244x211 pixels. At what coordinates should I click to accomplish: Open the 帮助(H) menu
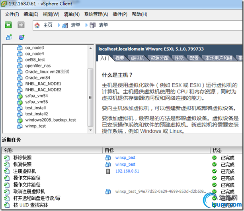(140, 14)
